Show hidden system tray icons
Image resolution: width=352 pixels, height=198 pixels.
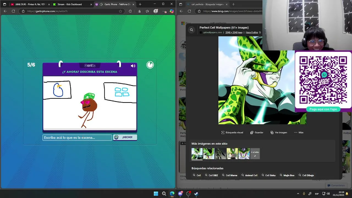298,194
